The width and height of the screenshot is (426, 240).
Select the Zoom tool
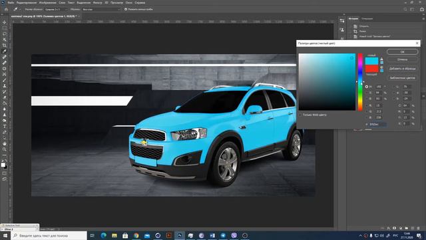(5, 149)
